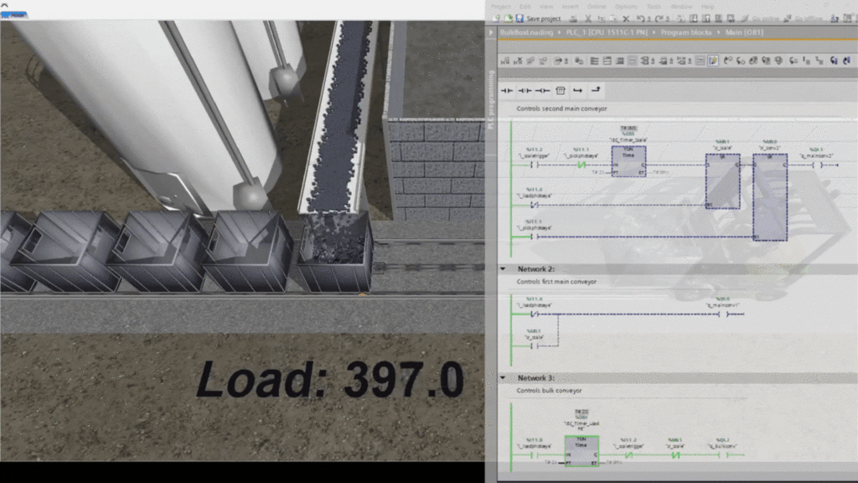Collapse Network 2 with its triangle
This screenshot has height=483, width=858.
(503, 268)
